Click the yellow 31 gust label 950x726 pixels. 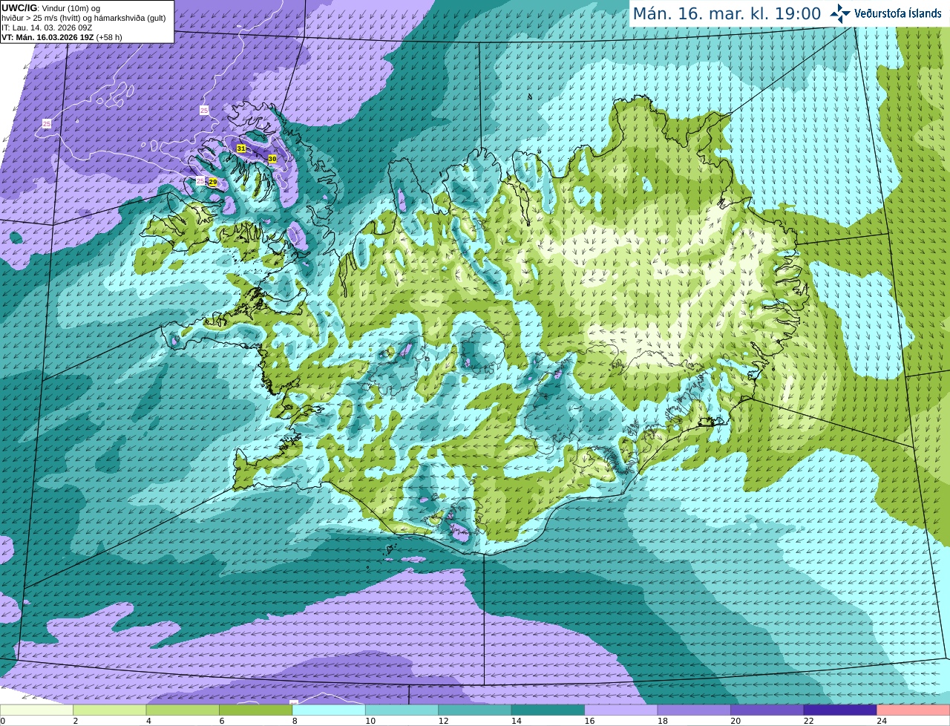point(241,148)
